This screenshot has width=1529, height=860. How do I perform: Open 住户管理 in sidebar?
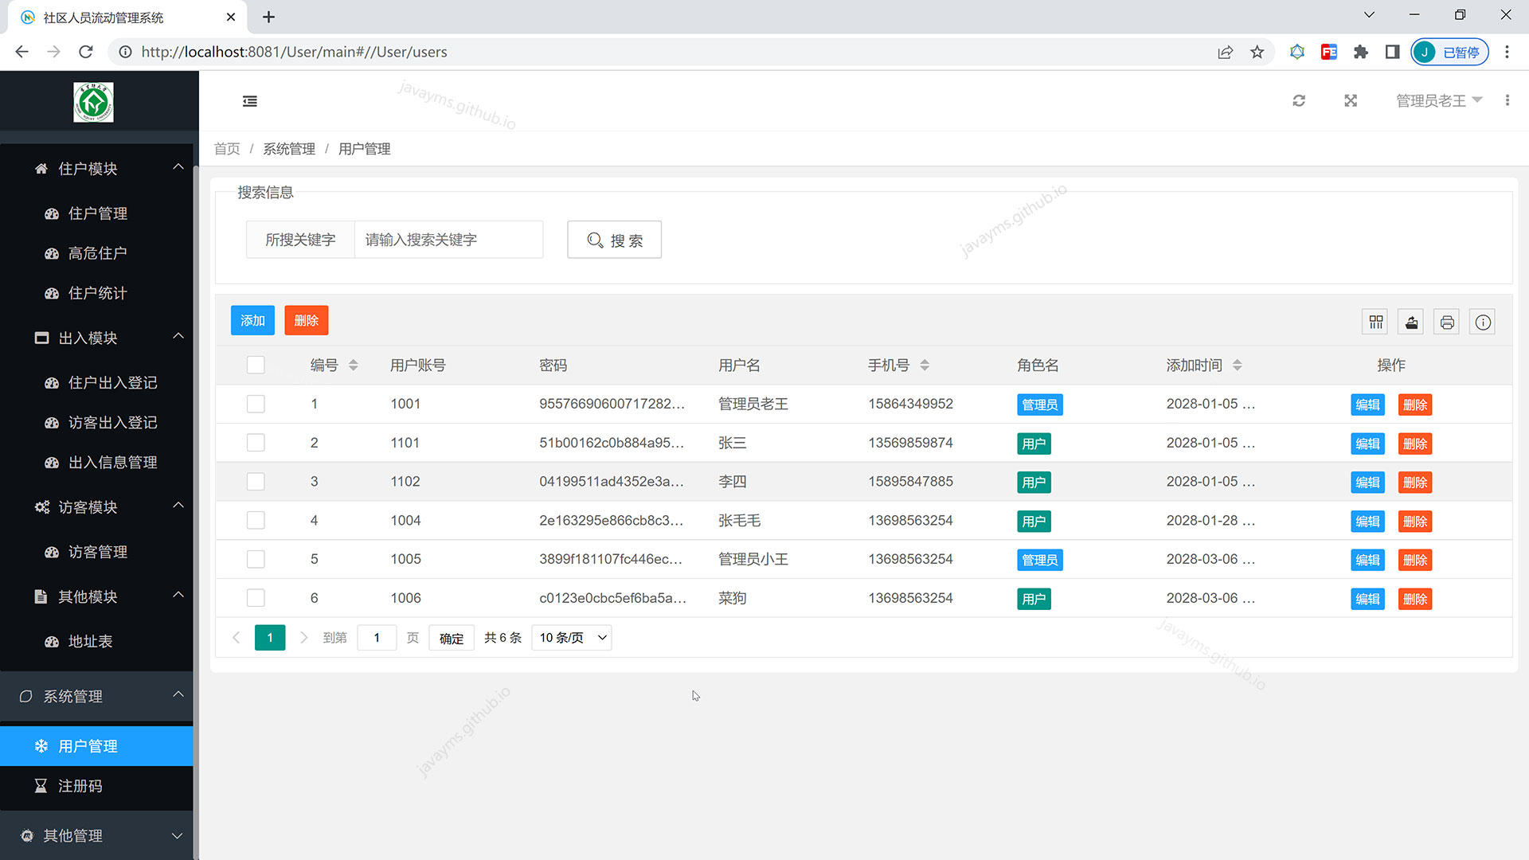pyautogui.click(x=97, y=213)
